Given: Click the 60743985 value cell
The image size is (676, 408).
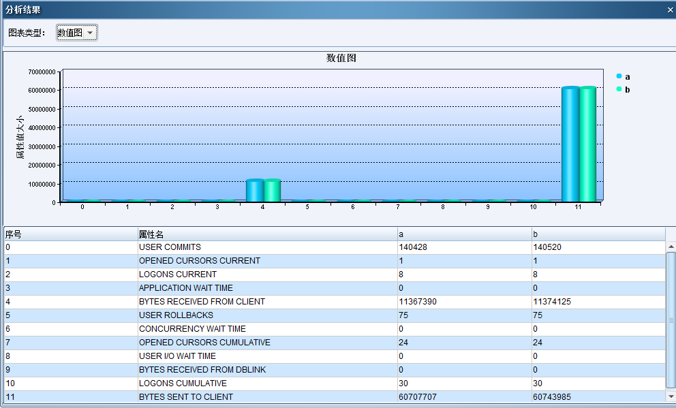Looking at the screenshot, I should click(598, 396).
